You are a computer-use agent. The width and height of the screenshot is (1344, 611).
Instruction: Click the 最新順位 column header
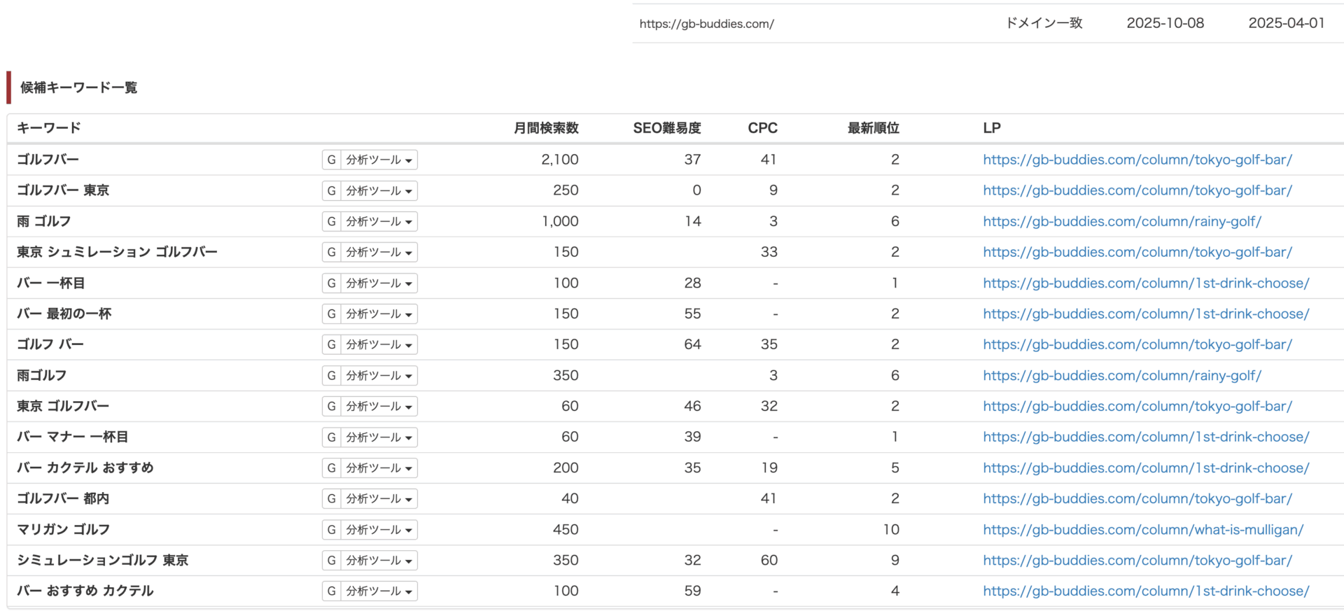(874, 128)
